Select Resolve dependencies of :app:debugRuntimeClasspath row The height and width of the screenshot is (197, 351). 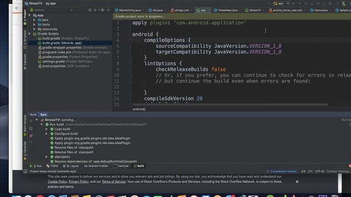94,161
